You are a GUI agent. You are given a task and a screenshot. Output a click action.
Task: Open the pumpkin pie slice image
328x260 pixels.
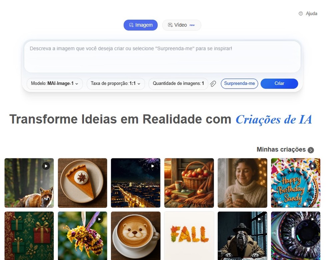pyautogui.click(x=82, y=183)
